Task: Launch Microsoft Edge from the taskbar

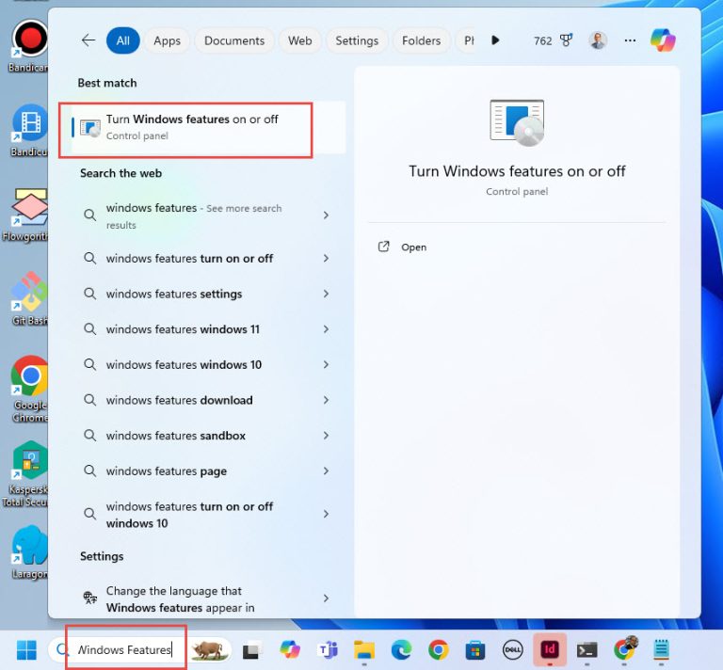Action: [x=401, y=649]
